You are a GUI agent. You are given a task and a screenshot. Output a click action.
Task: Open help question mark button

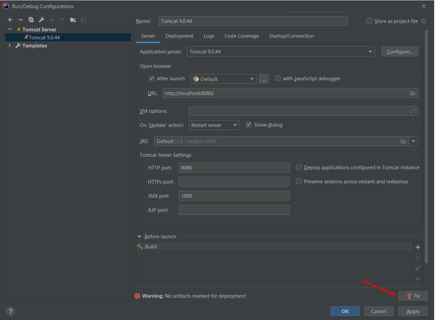click(10, 311)
